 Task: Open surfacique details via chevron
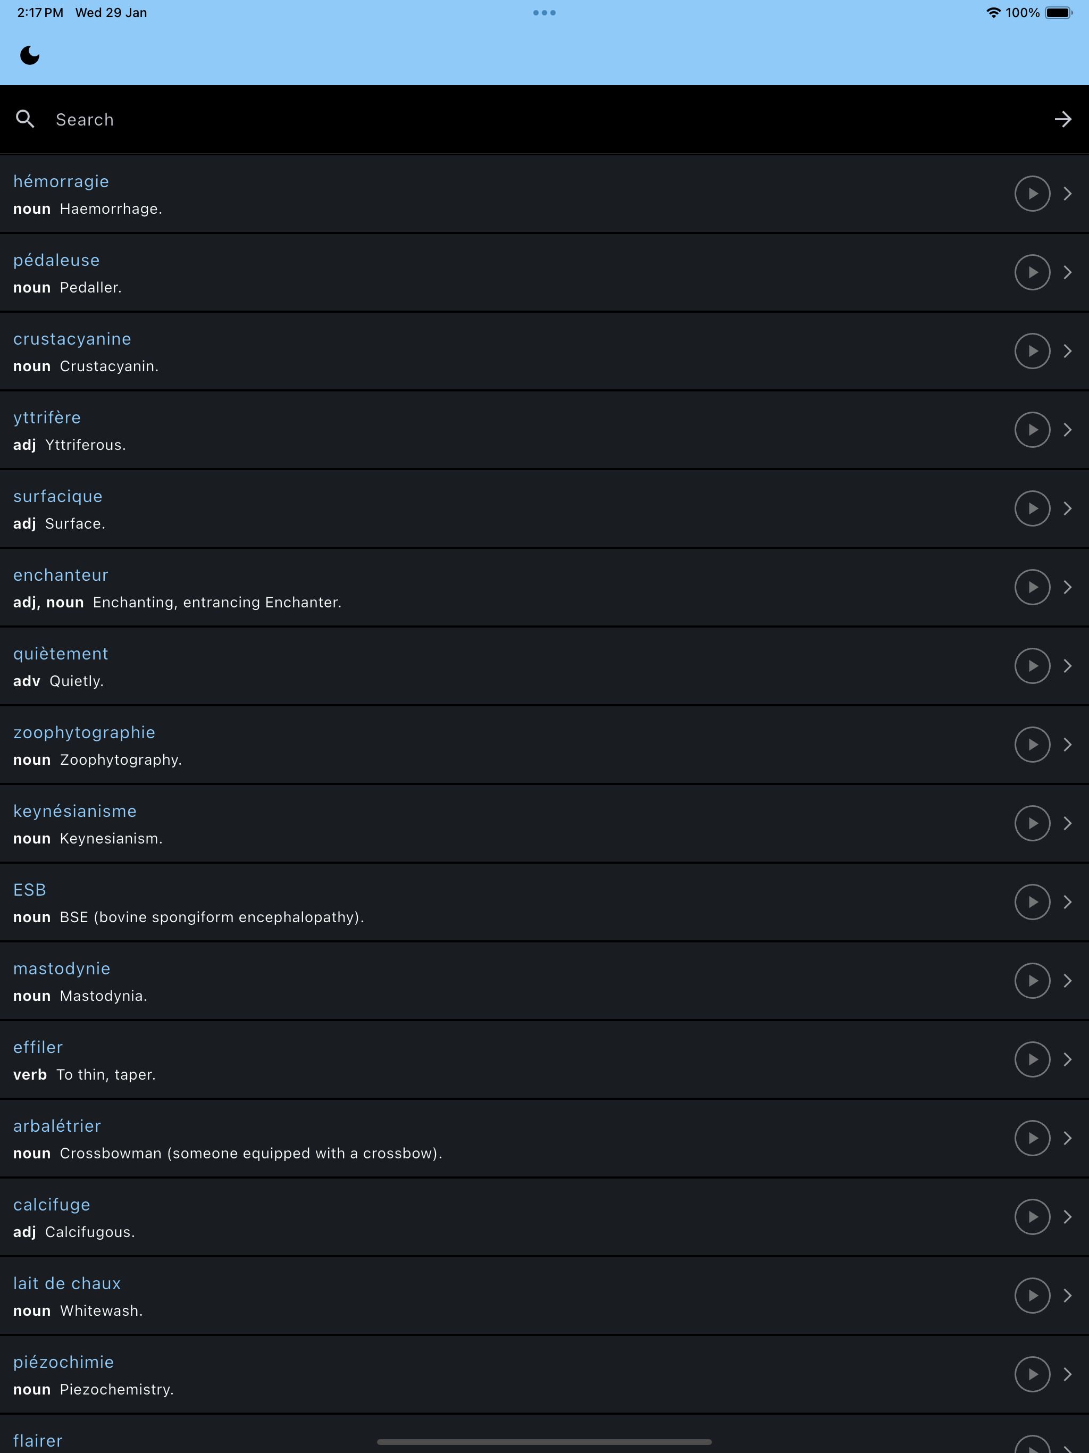(1067, 508)
